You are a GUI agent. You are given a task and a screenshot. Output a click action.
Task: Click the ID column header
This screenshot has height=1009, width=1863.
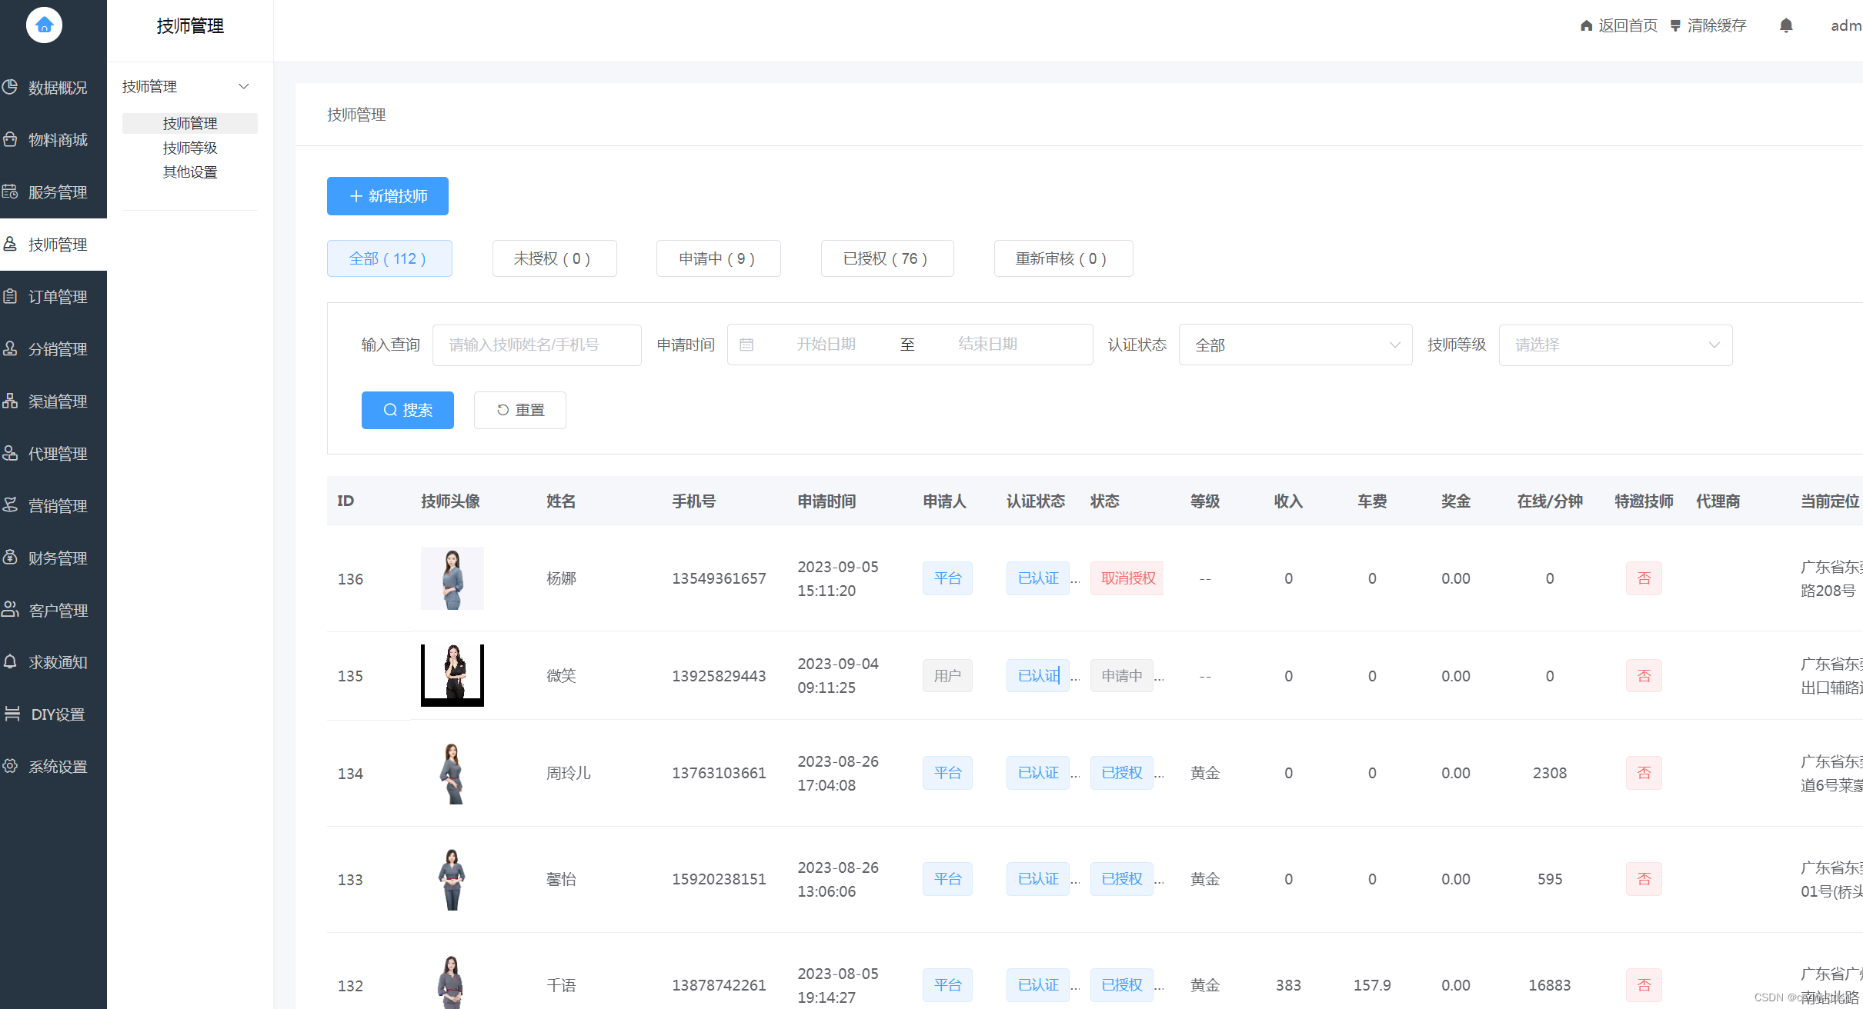point(346,501)
